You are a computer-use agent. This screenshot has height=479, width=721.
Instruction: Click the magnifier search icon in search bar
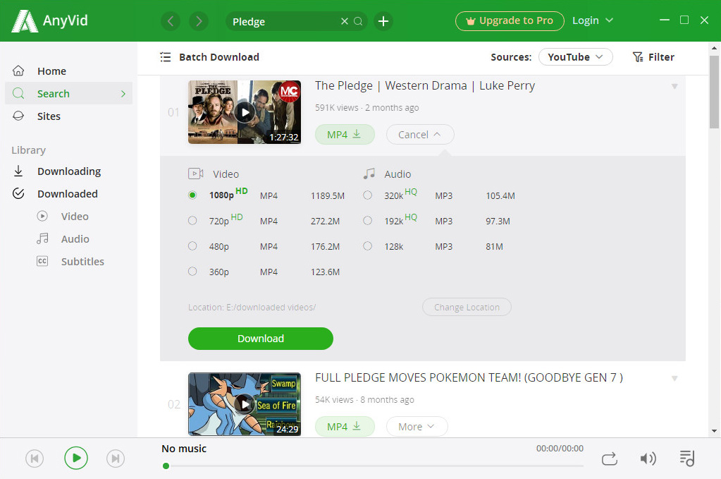click(x=358, y=21)
